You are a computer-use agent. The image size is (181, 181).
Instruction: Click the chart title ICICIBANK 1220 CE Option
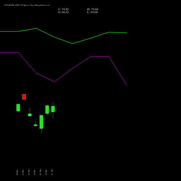click(x=17, y=5)
